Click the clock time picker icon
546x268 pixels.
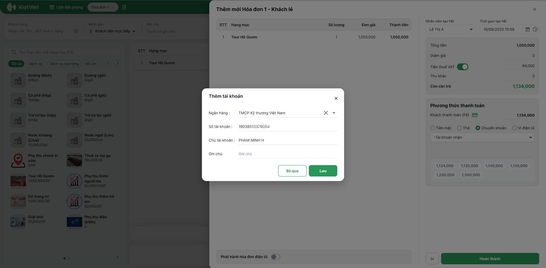tap(535, 30)
